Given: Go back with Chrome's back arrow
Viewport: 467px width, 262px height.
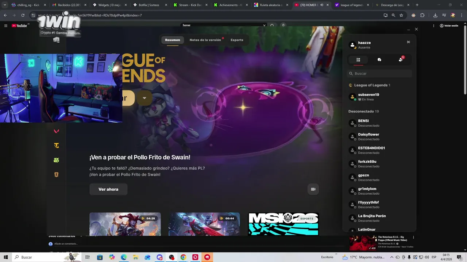Looking at the screenshot, I should 5,15.
